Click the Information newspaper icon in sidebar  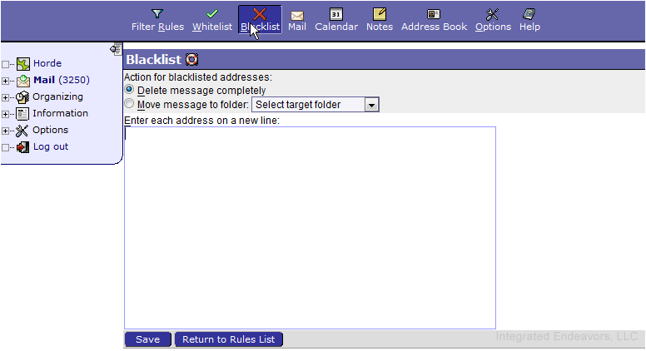(22, 114)
